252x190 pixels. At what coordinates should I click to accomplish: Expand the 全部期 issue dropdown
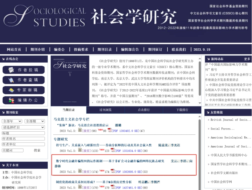tap(34, 121)
